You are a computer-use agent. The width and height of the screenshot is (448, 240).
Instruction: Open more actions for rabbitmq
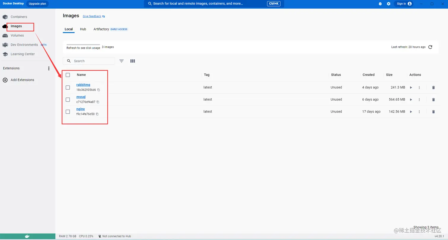click(419, 87)
